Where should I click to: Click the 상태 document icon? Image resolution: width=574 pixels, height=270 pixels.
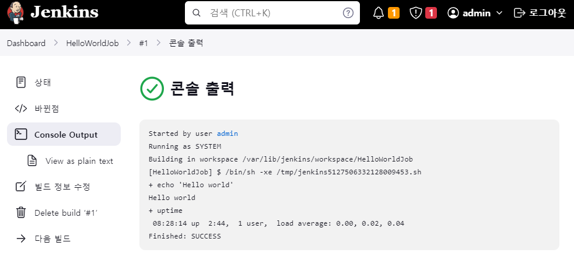(21, 82)
